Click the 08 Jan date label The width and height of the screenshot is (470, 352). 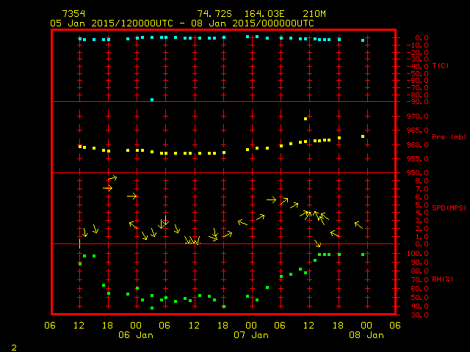(366, 335)
